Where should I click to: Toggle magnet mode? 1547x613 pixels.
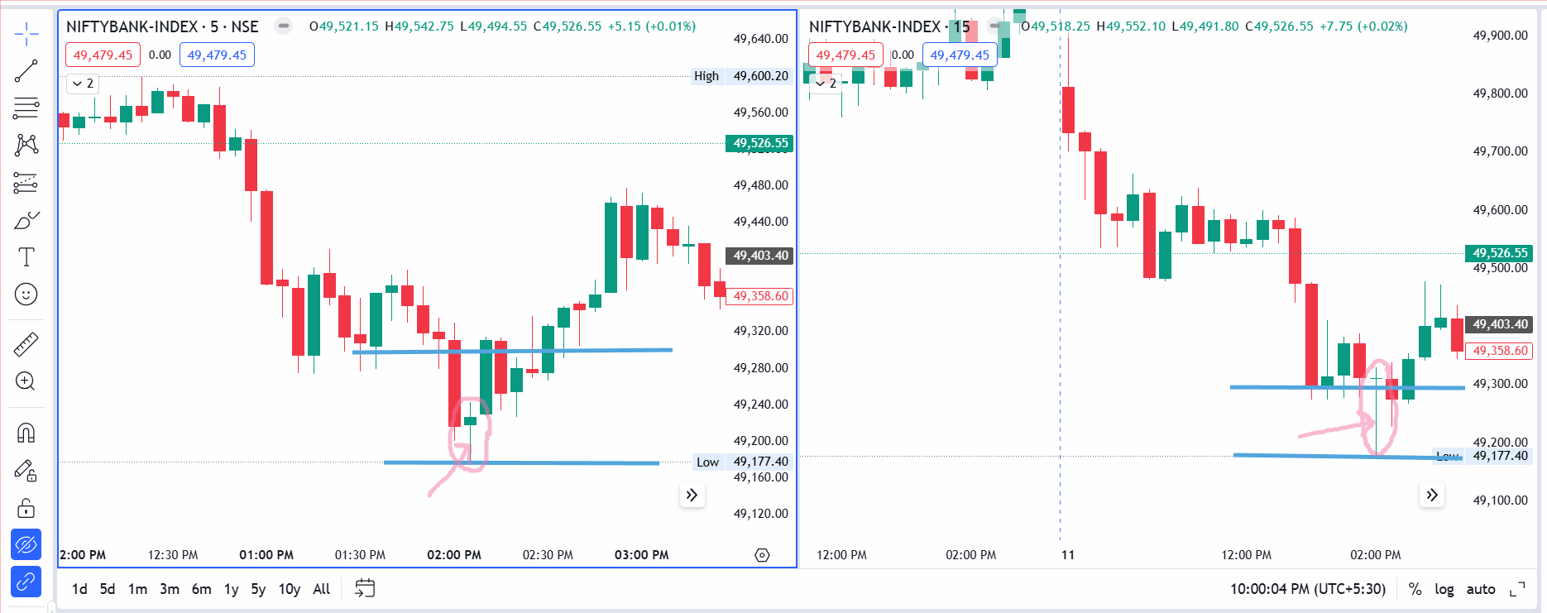(26, 433)
